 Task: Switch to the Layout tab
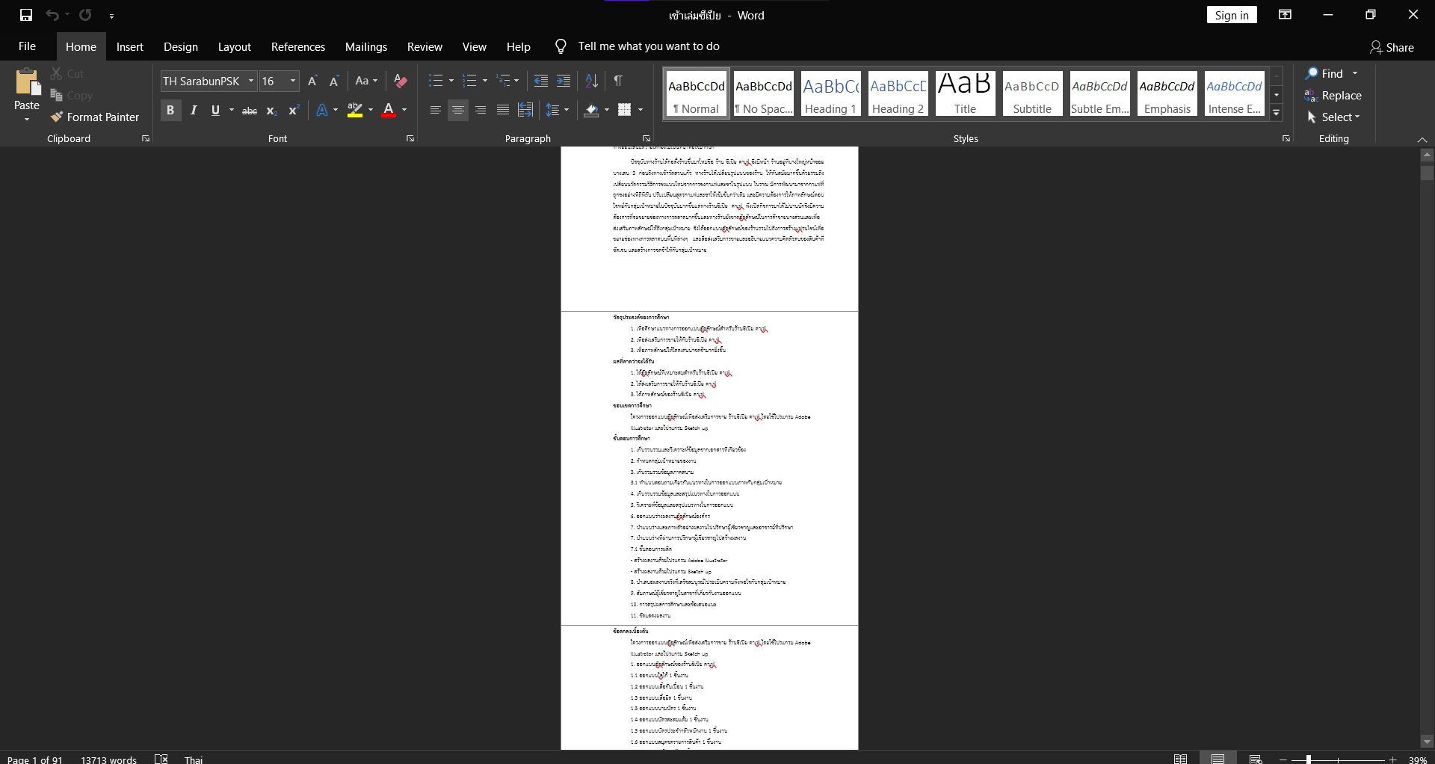(234, 46)
